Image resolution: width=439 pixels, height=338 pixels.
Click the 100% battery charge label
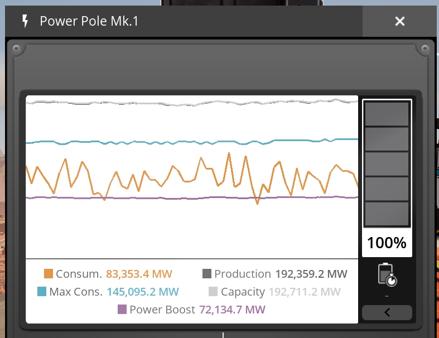[x=387, y=243]
